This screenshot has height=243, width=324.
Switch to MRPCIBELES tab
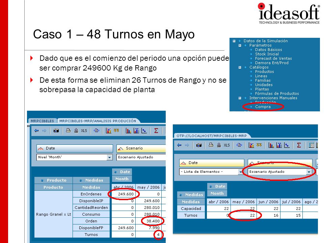click(42, 121)
